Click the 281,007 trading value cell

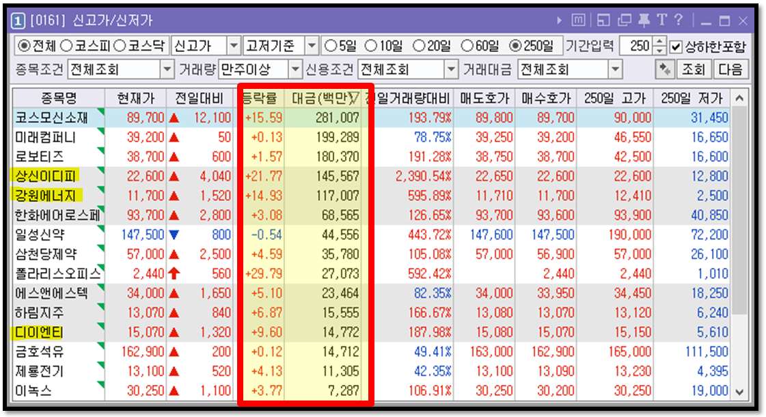click(x=337, y=118)
